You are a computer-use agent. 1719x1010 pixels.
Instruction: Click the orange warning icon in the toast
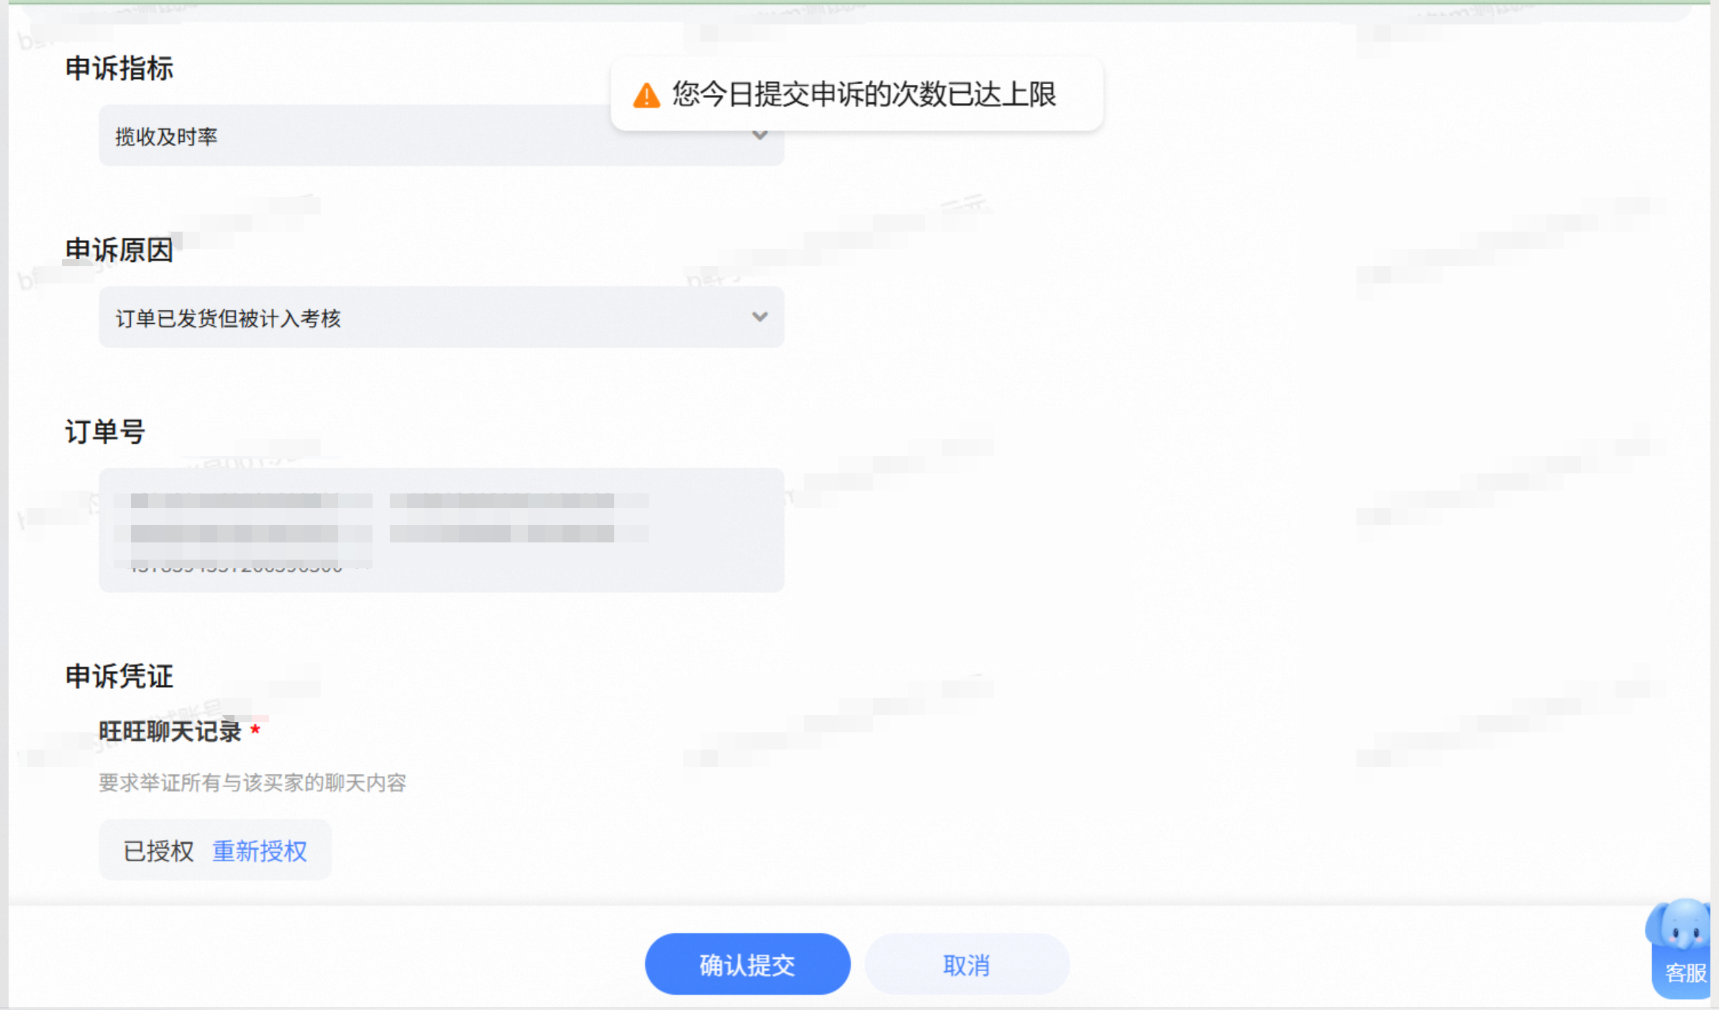point(646,95)
